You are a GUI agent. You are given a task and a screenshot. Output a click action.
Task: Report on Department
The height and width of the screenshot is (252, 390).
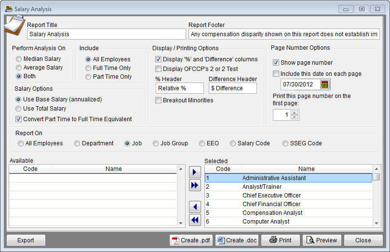click(77, 143)
